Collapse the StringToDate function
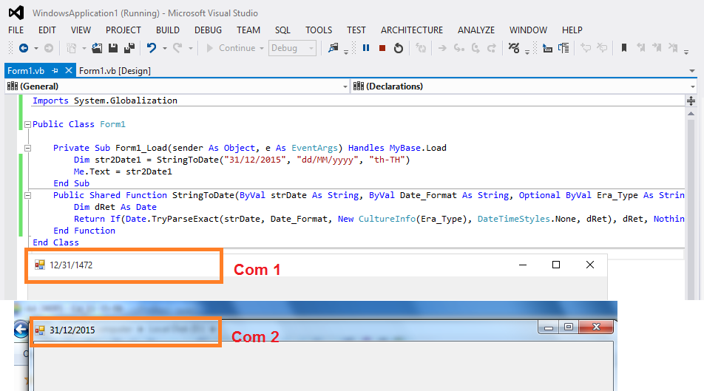 27,195
